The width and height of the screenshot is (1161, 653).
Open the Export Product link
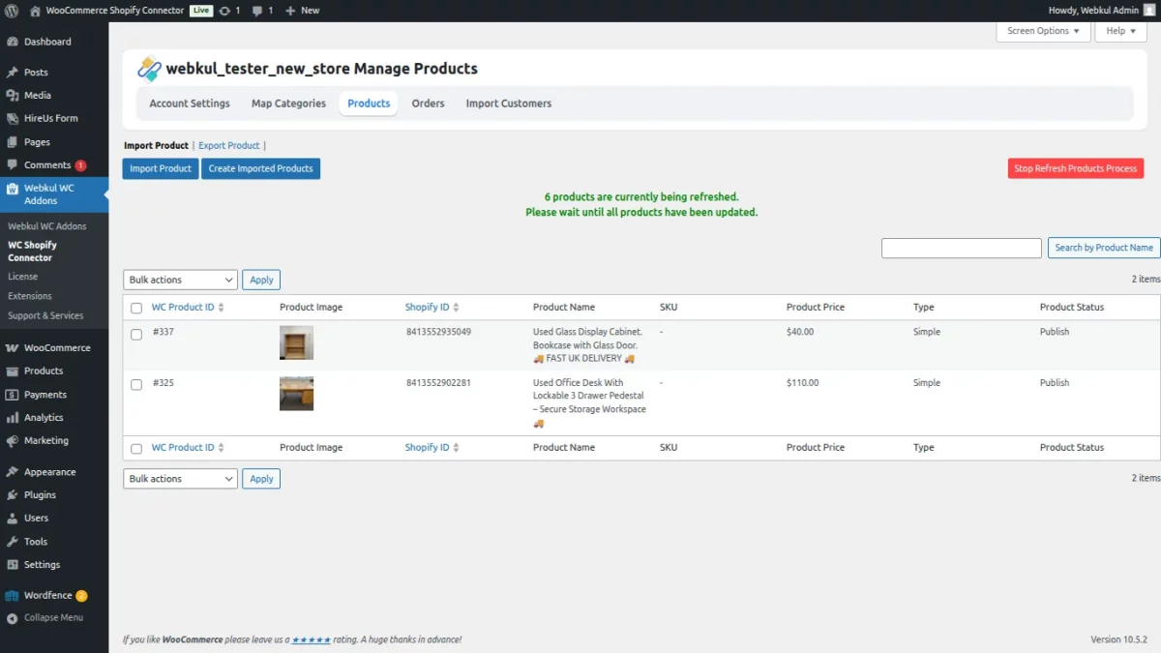[x=229, y=144]
